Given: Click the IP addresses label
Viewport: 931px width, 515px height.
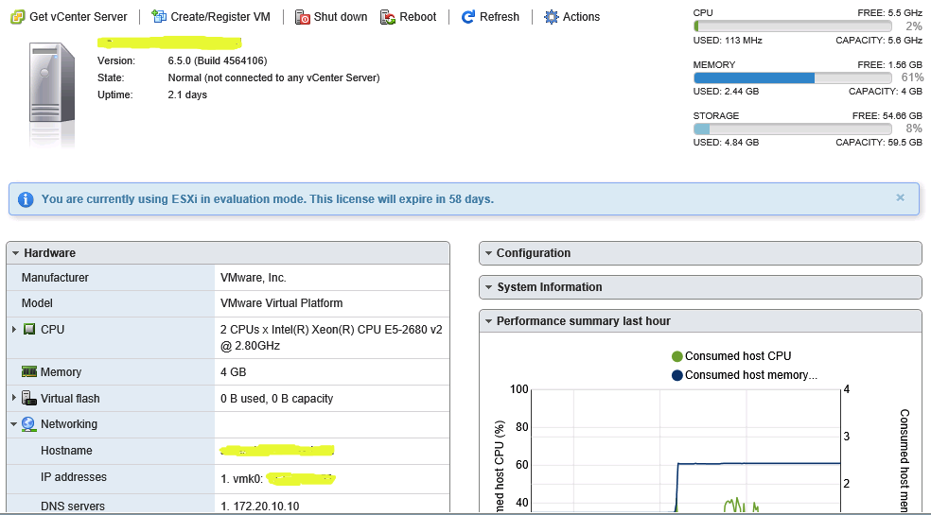Looking at the screenshot, I should 74,477.
